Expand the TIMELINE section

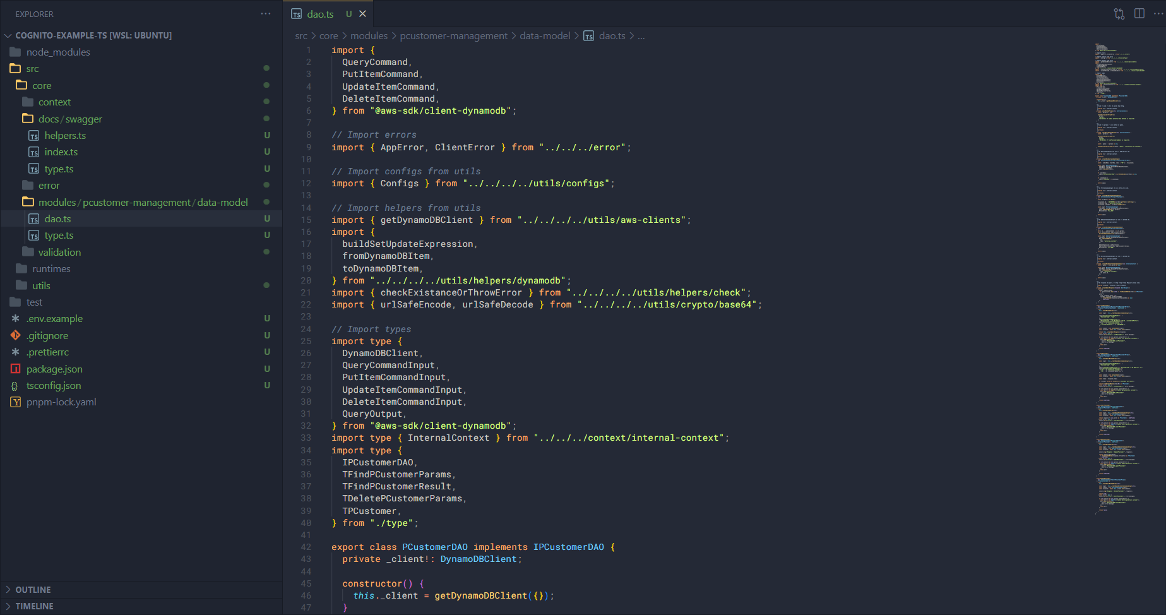(x=34, y=606)
